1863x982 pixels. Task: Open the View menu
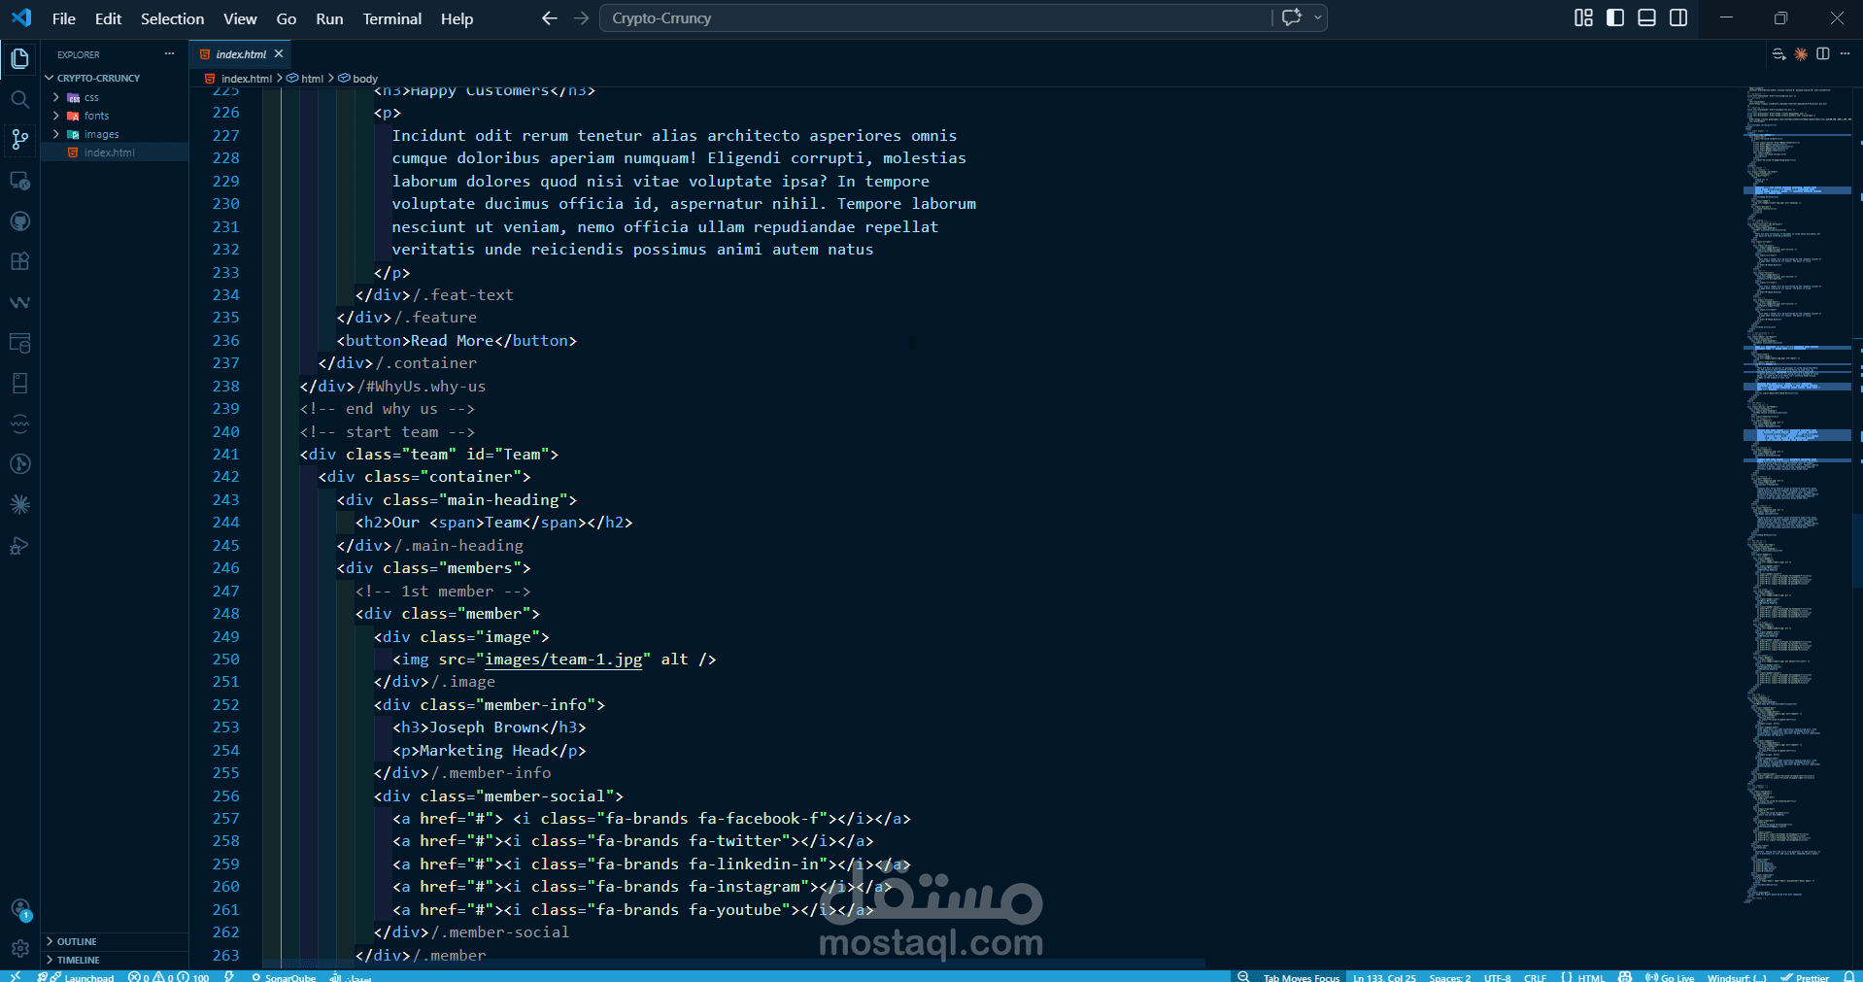(x=240, y=18)
